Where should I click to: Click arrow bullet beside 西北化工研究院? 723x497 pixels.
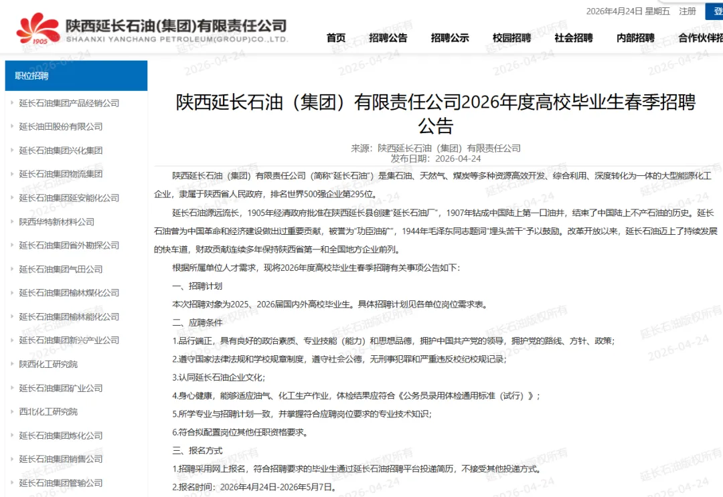point(12,411)
